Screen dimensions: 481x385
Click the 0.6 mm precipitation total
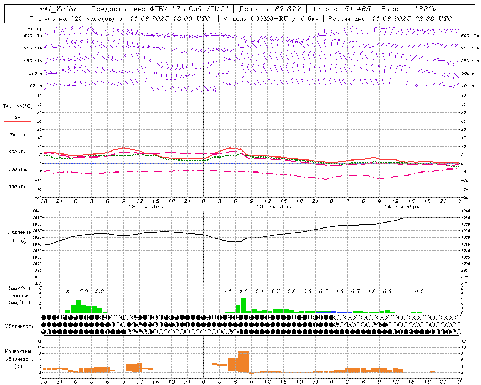point(307,291)
